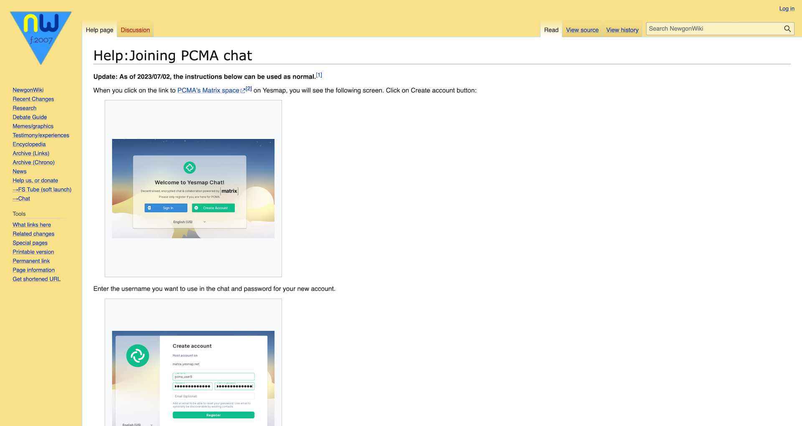Open Memes/graphics in the sidebar

tap(33, 126)
